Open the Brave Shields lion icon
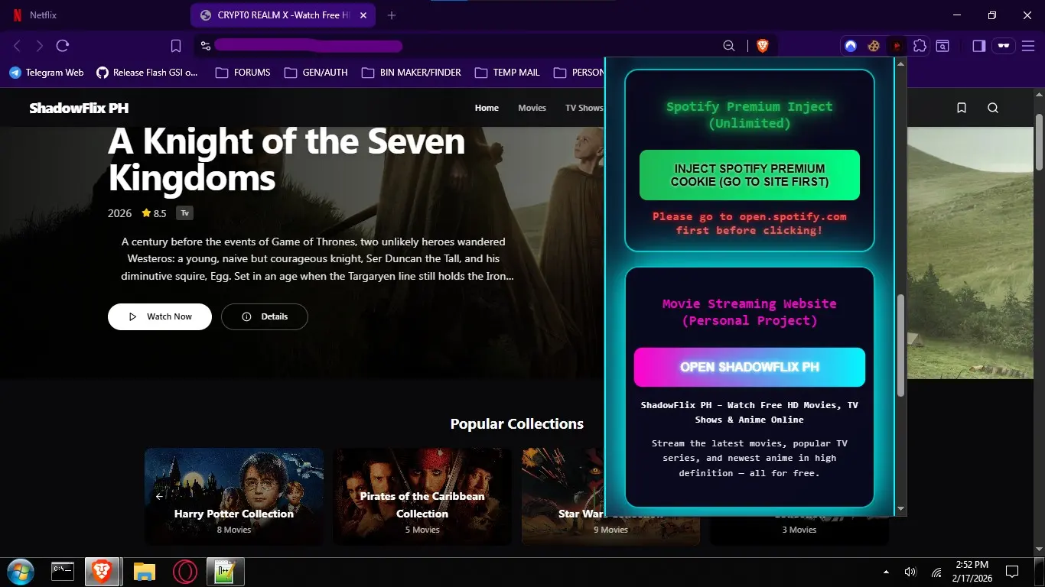This screenshot has height=587, width=1045. point(763,46)
